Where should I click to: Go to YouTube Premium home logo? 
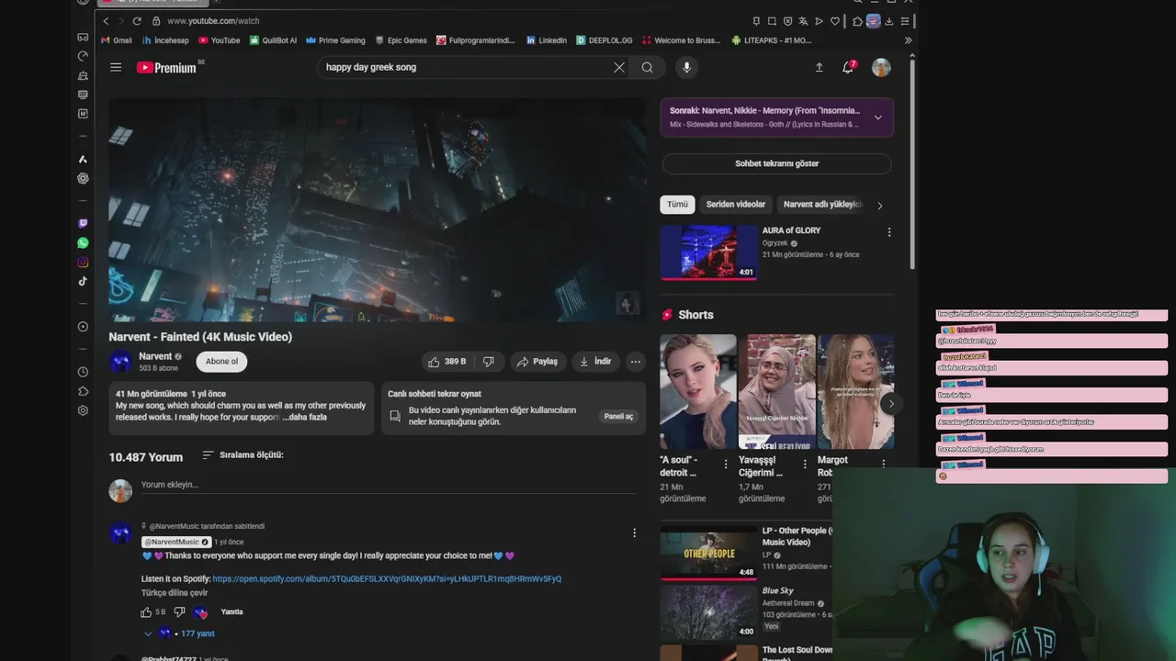click(166, 67)
